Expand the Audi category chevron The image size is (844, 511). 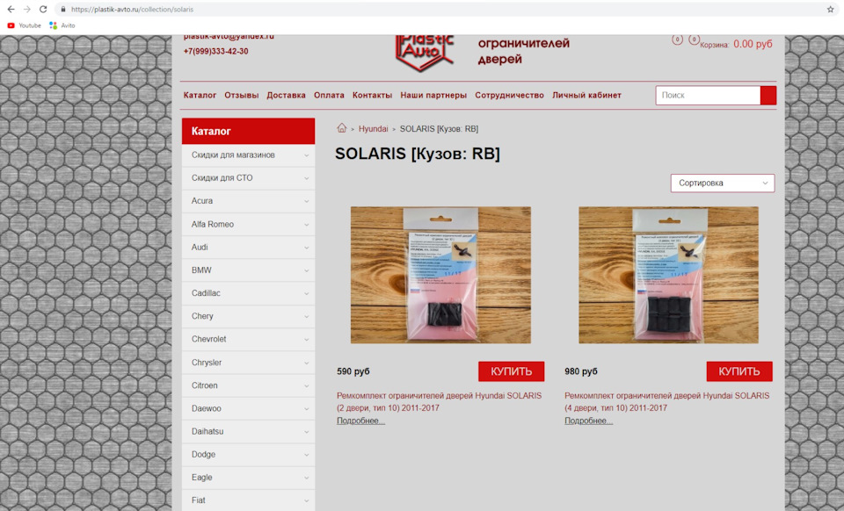coord(306,248)
